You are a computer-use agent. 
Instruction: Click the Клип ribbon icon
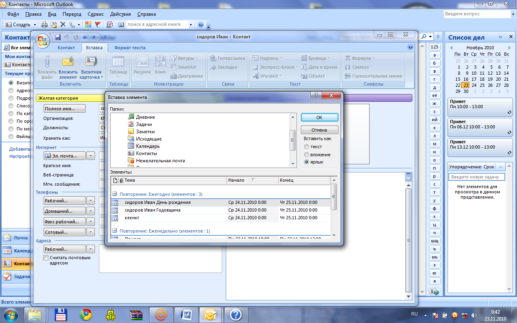(160, 61)
